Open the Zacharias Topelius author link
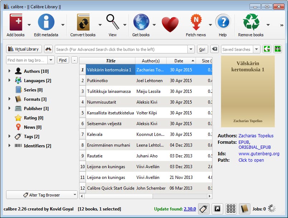The width and height of the screenshot is (288, 218). pos(256,136)
